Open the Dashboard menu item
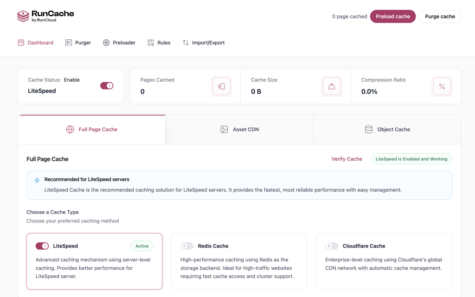475x297 pixels. click(35, 43)
